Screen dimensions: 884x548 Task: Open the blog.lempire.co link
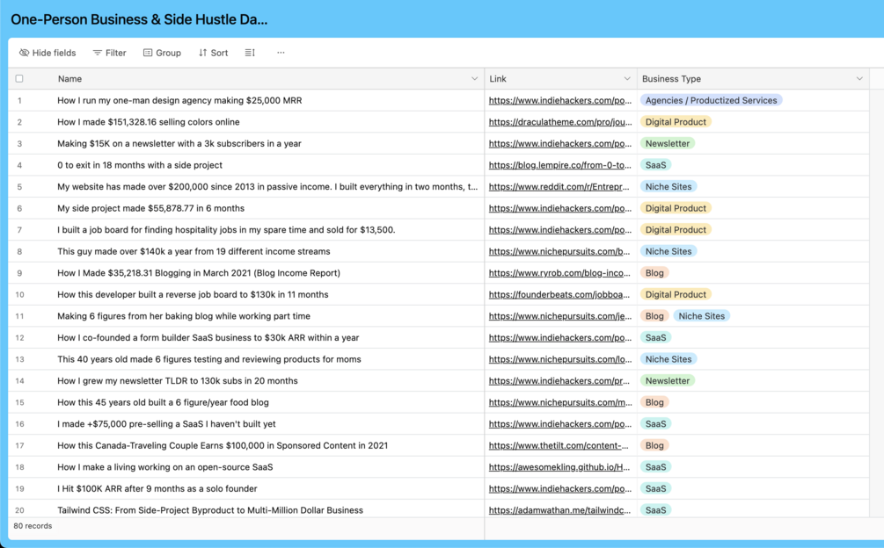pos(559,165)
